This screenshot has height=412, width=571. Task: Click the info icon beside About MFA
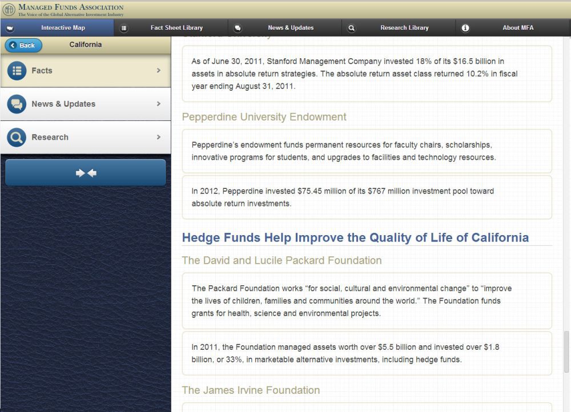[x=465, y=28]
